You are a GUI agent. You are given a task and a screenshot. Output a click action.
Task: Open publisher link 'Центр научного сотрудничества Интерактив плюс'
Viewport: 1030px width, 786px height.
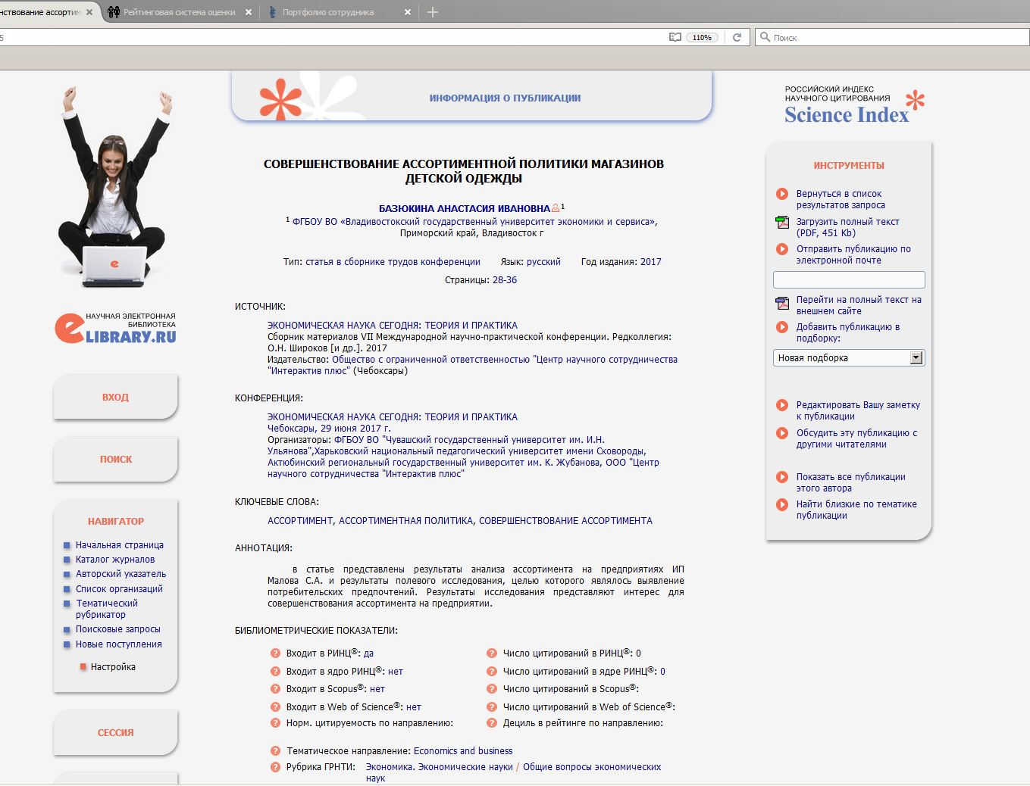(472, 365)
